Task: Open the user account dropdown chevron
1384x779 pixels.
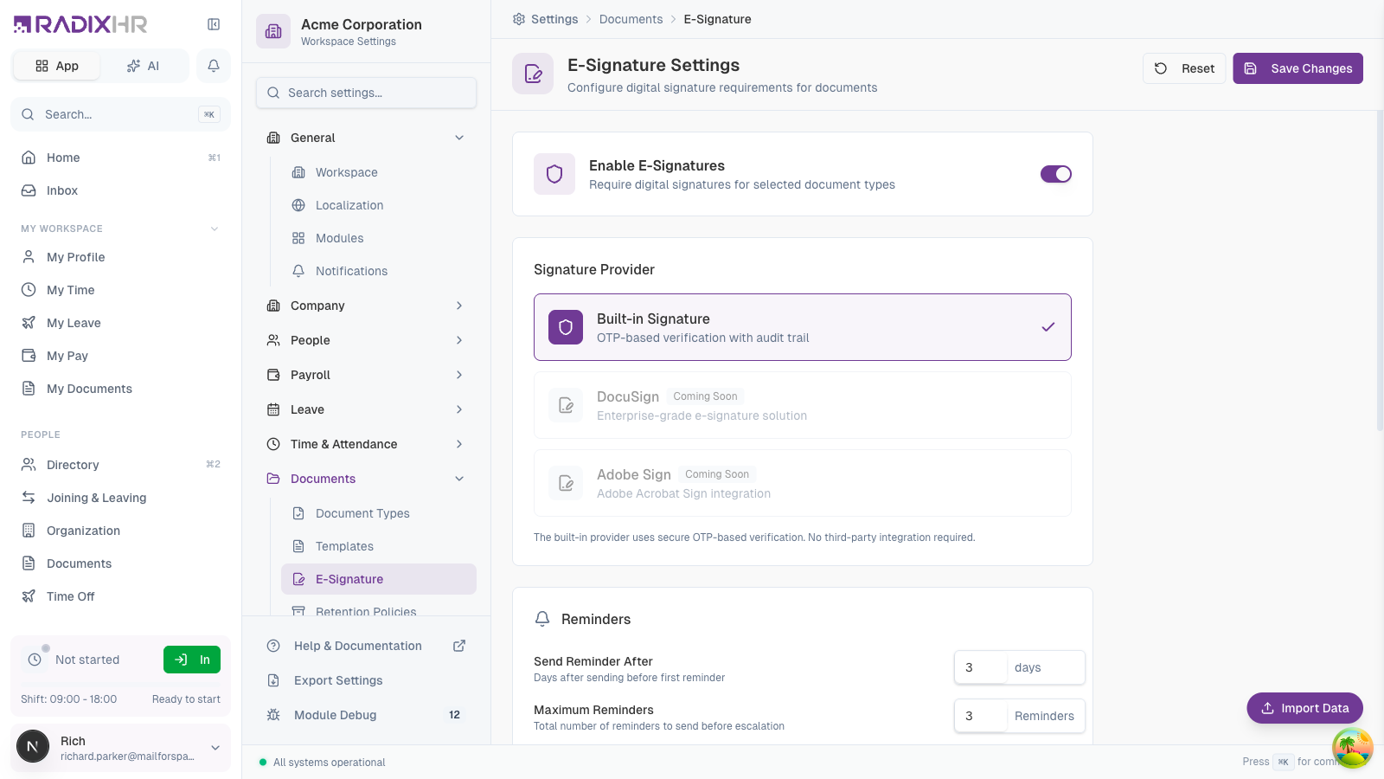Action: click(215, 748)
